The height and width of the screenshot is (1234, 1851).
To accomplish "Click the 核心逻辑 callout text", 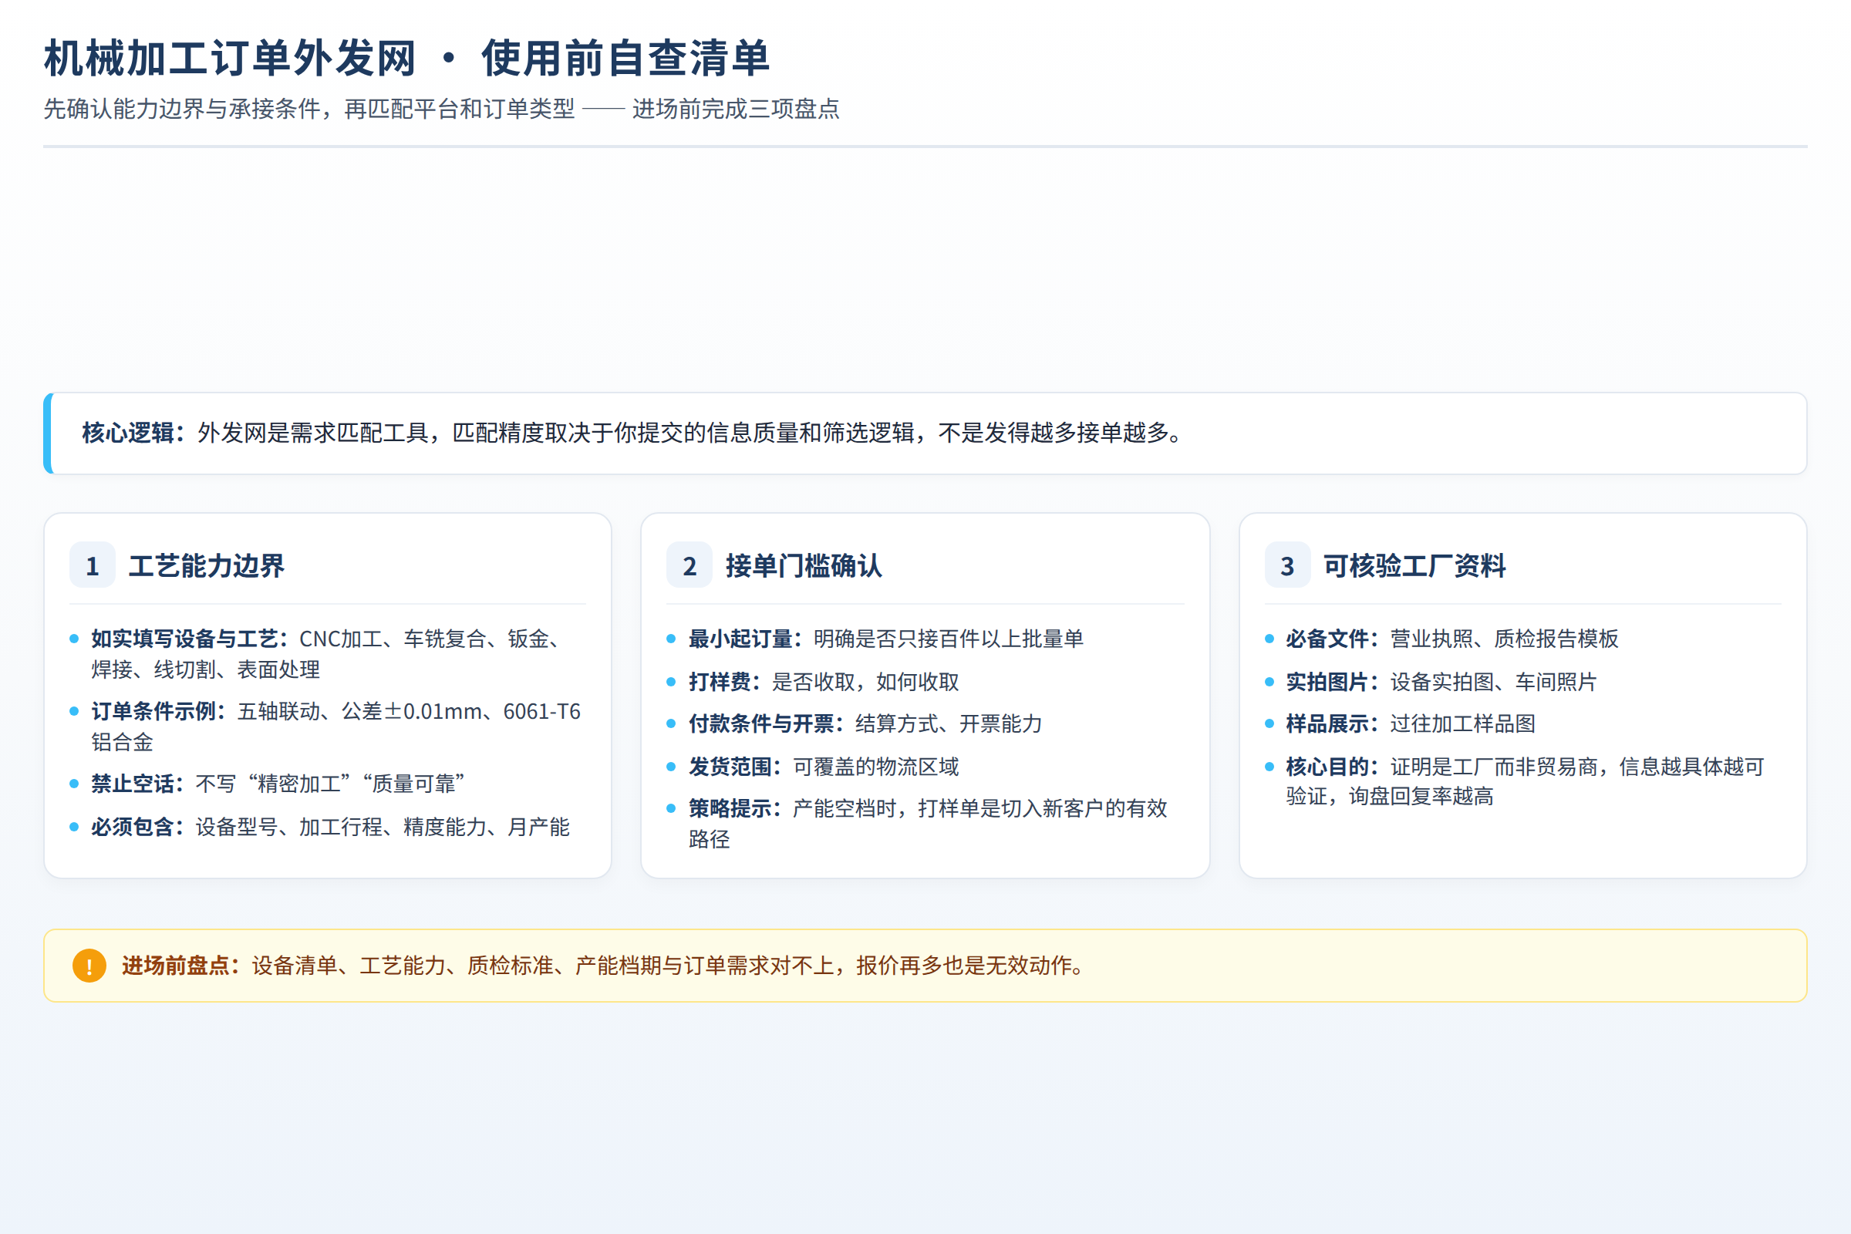I will tap(632, 433).
